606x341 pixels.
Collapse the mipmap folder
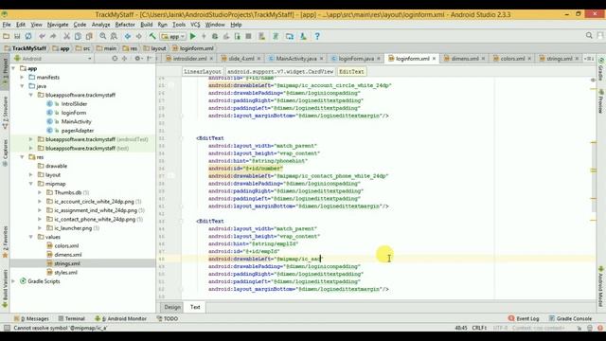(x=31, y=184)
